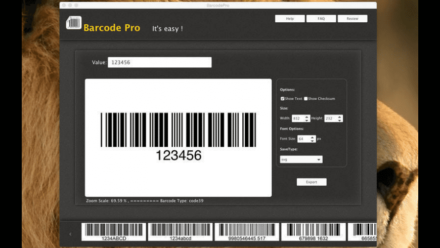
Task: Click the Value input field
Action: 160,62
